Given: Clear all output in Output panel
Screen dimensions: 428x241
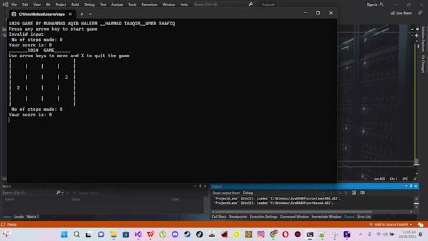Looking at the screenshot, I should tap(354, 193).
